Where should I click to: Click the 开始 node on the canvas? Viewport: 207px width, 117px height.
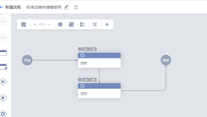pyautogui.click(x=27, y=60)
